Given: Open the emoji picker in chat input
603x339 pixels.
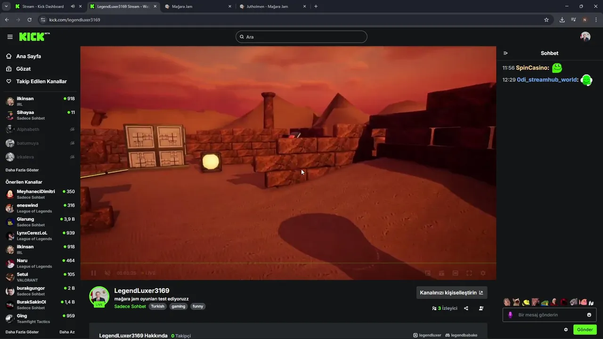Looking at the screenshot, I should 589,315.
